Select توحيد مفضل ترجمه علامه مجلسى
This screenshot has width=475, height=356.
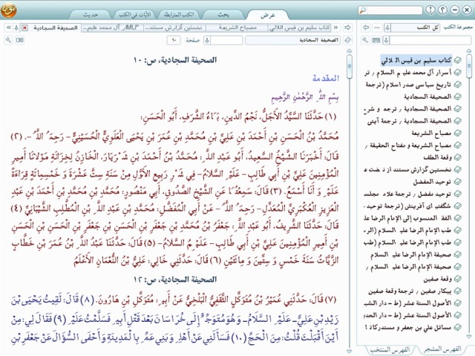pos(407,194)
